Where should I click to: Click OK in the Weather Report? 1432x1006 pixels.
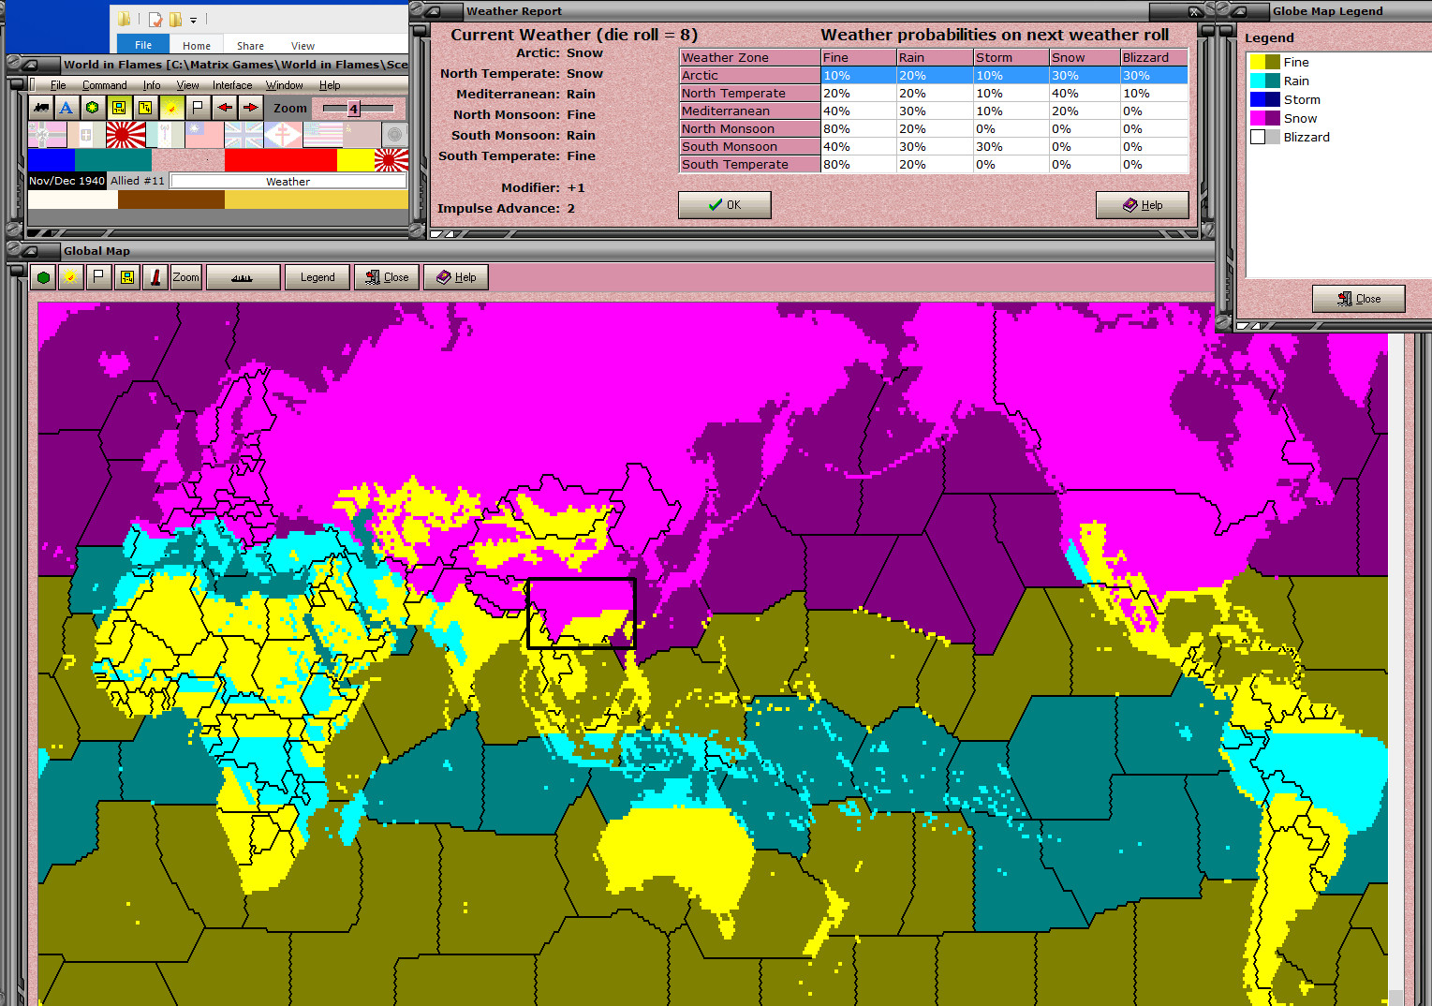click(x=725, y=205)
